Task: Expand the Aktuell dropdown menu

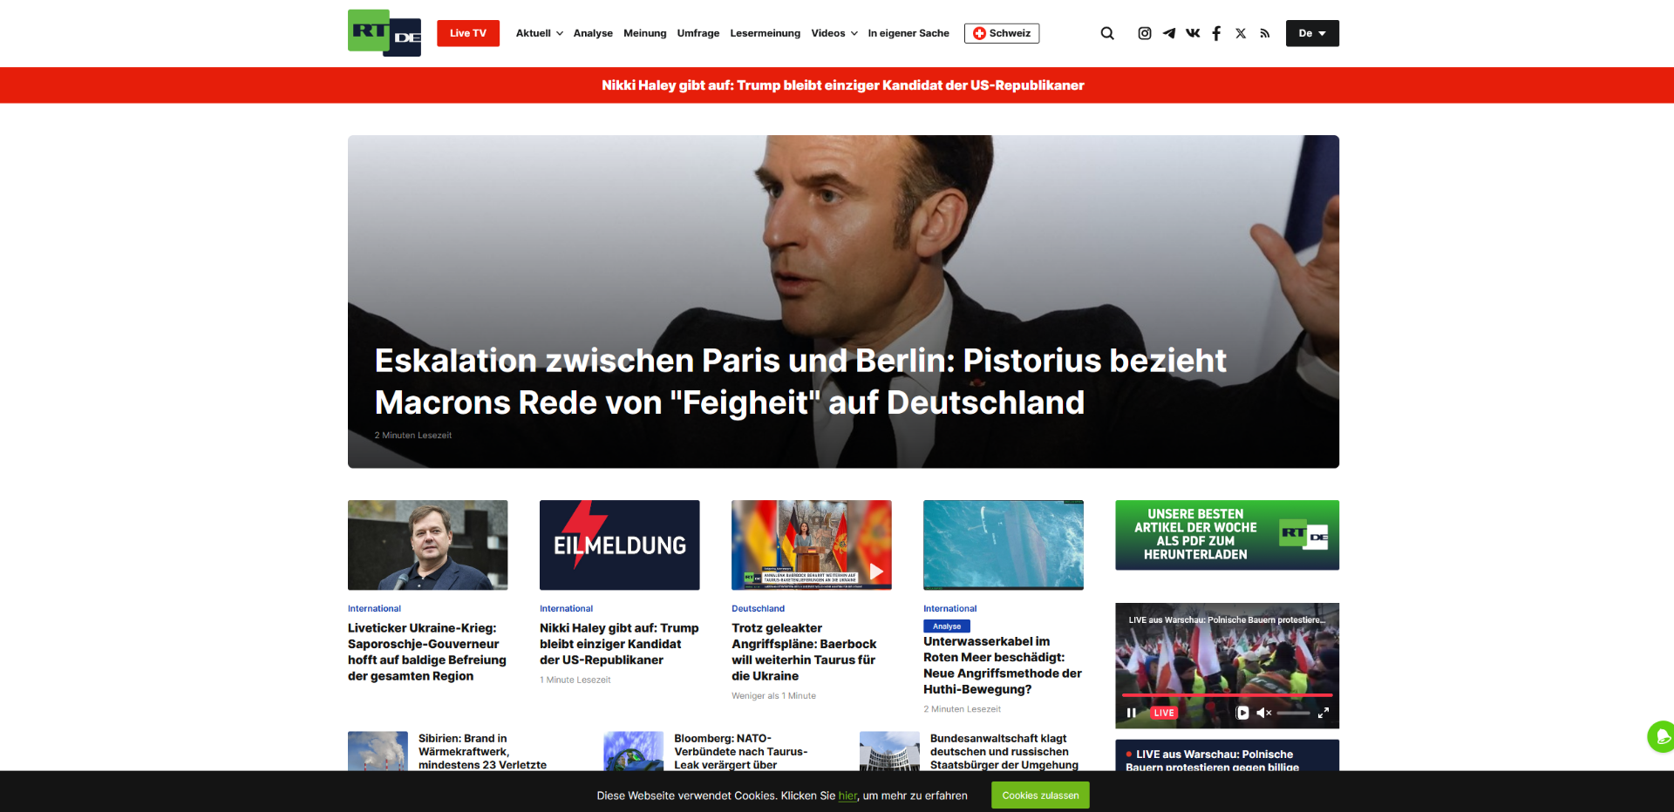Action: click(x=539, y=33)
